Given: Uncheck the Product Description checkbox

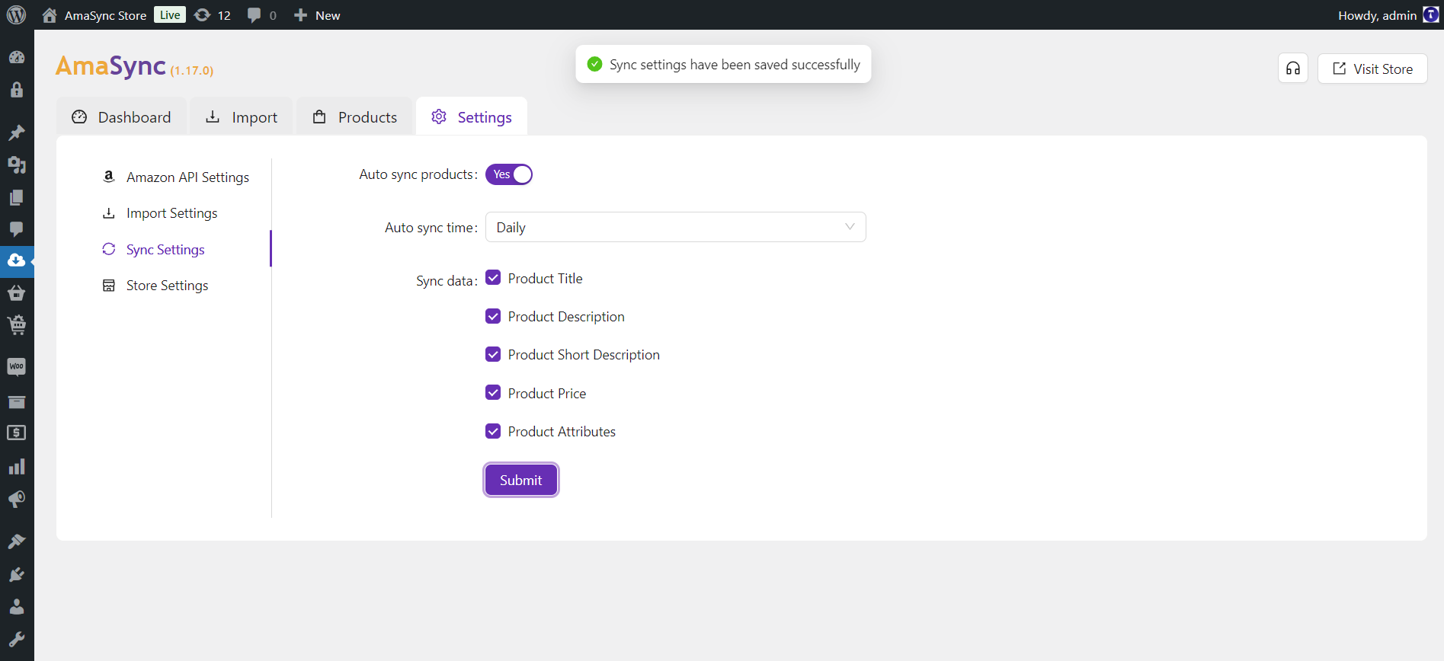Looking at the screenshot, I should click(x=493, y=316).
